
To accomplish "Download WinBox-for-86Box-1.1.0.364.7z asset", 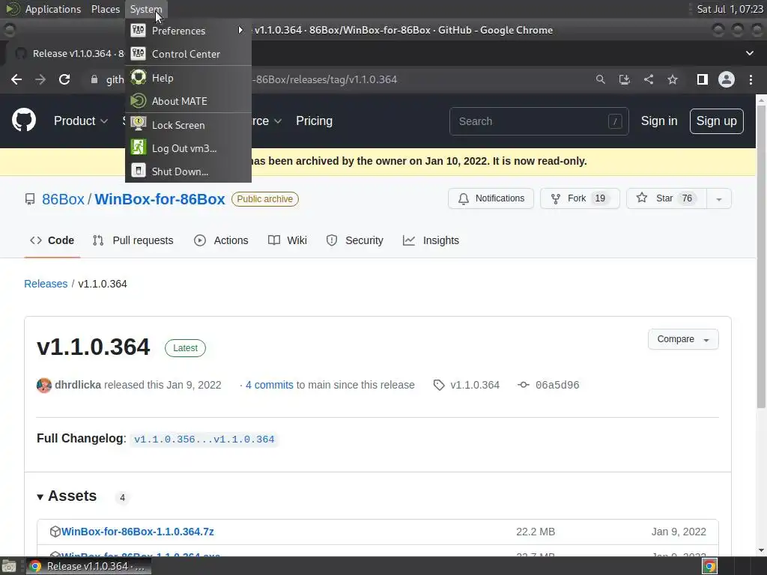I will (138, 532).
